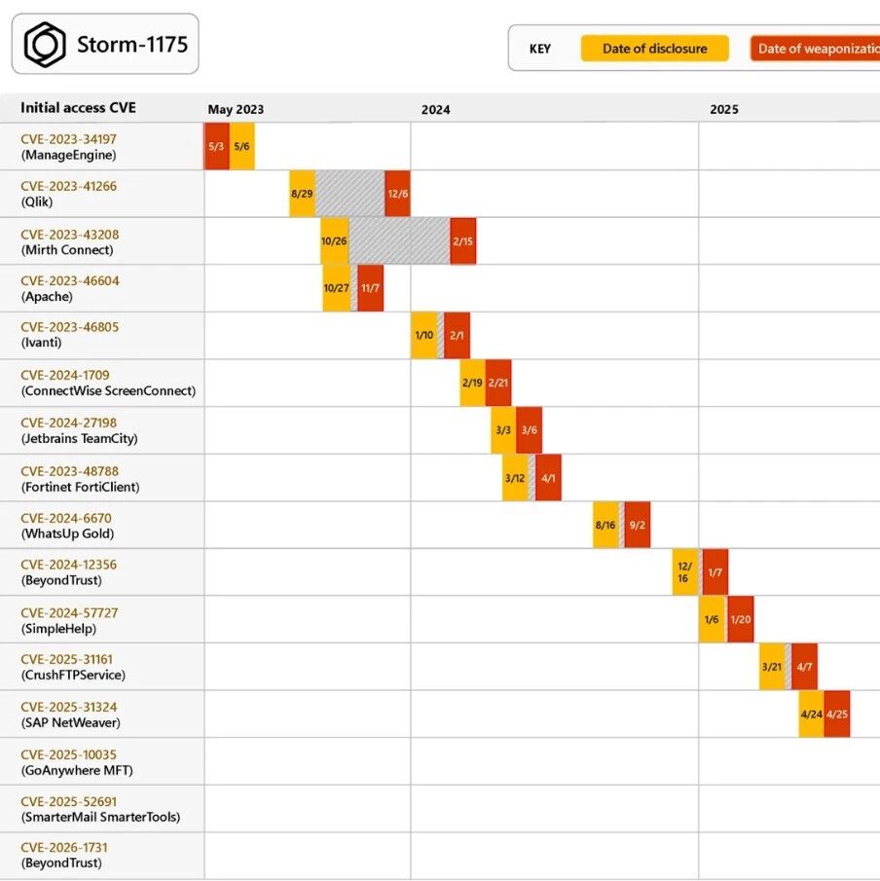Viewport: 880px width, 881px height.
Task: Click the 2/19 disclosure marker for ScreenConnect
Action: tap(472, 383)
